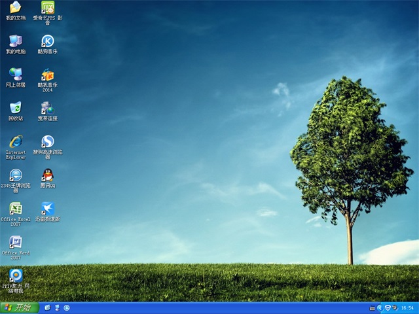Select the Office Word 2007 shortcut

coord(15,242)
